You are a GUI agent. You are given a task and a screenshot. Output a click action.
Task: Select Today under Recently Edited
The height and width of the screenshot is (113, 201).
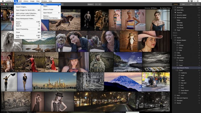point(178,20)
